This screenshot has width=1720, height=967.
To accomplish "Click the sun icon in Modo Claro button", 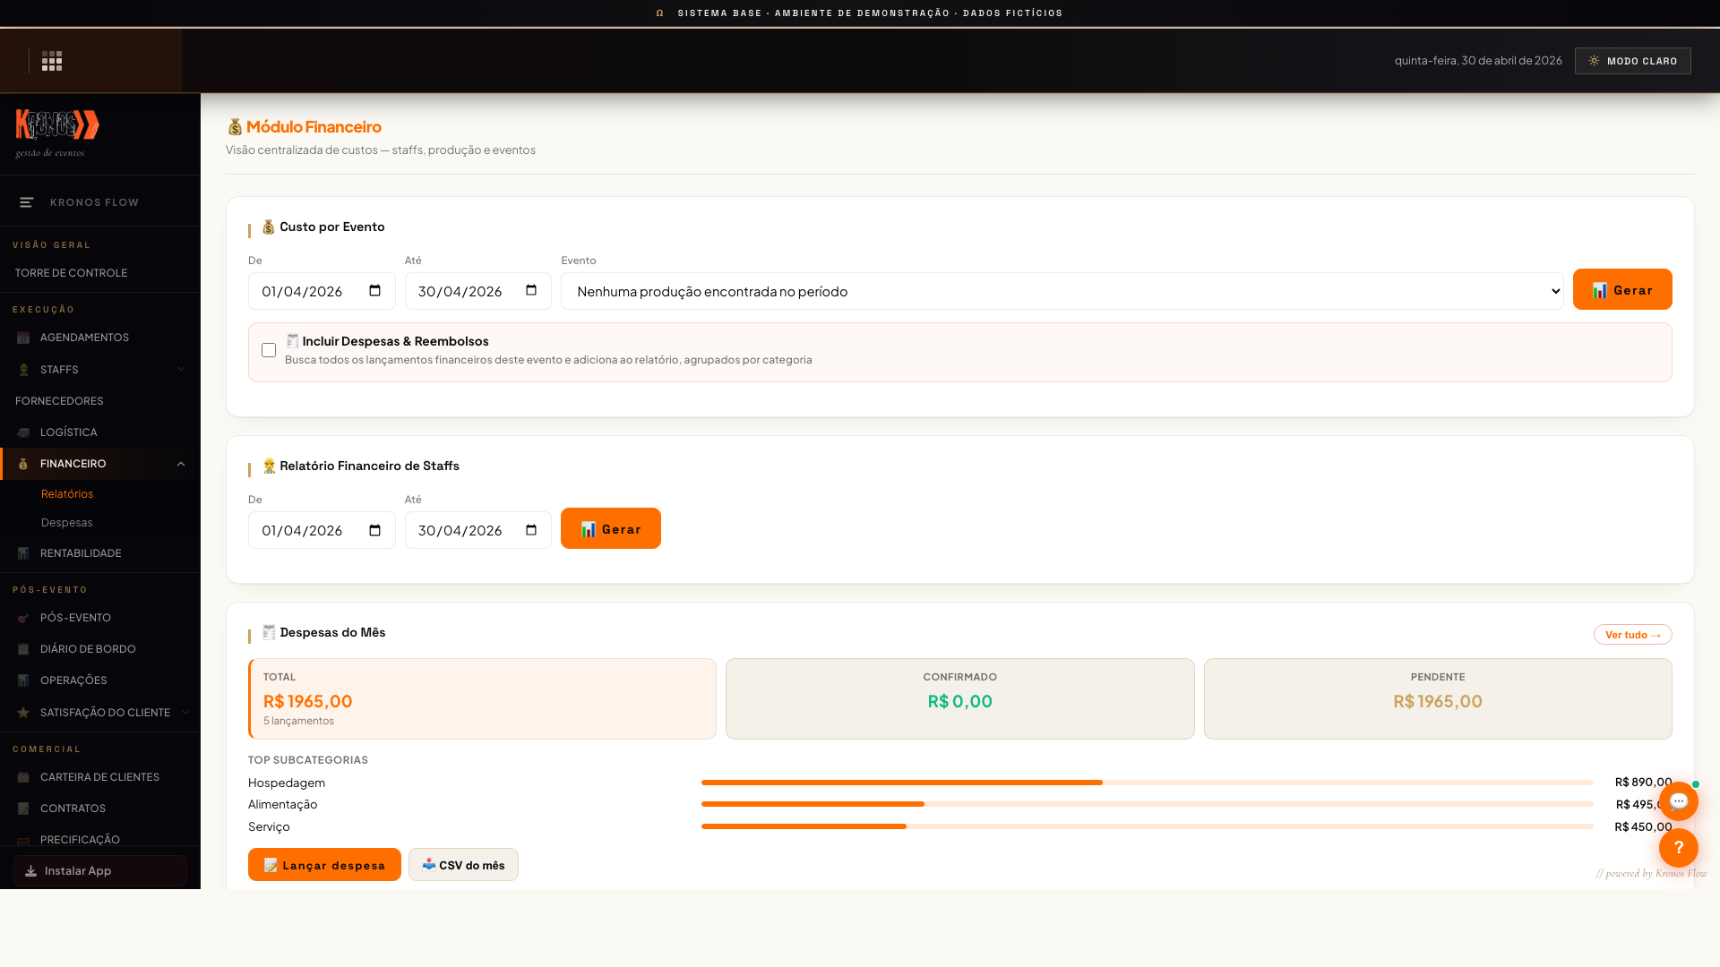I will 1594,61.
